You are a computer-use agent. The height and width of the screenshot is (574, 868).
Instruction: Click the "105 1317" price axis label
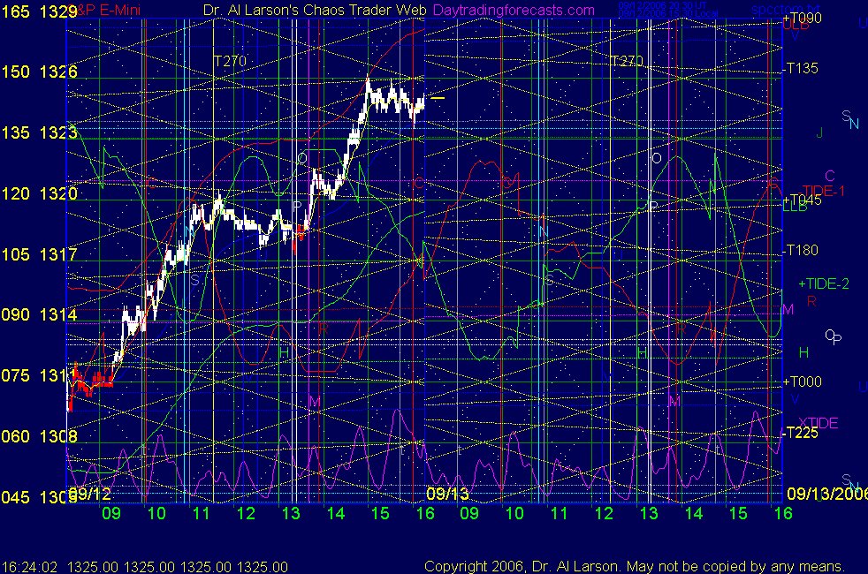pos(39,254)
